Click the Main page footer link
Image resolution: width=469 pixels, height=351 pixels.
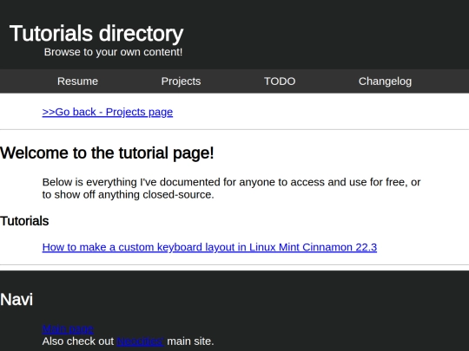(68, 329)
